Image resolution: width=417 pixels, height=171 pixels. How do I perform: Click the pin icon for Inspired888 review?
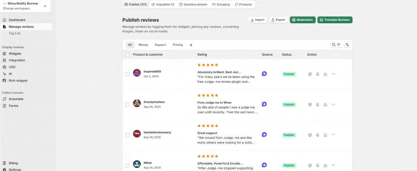318,74
